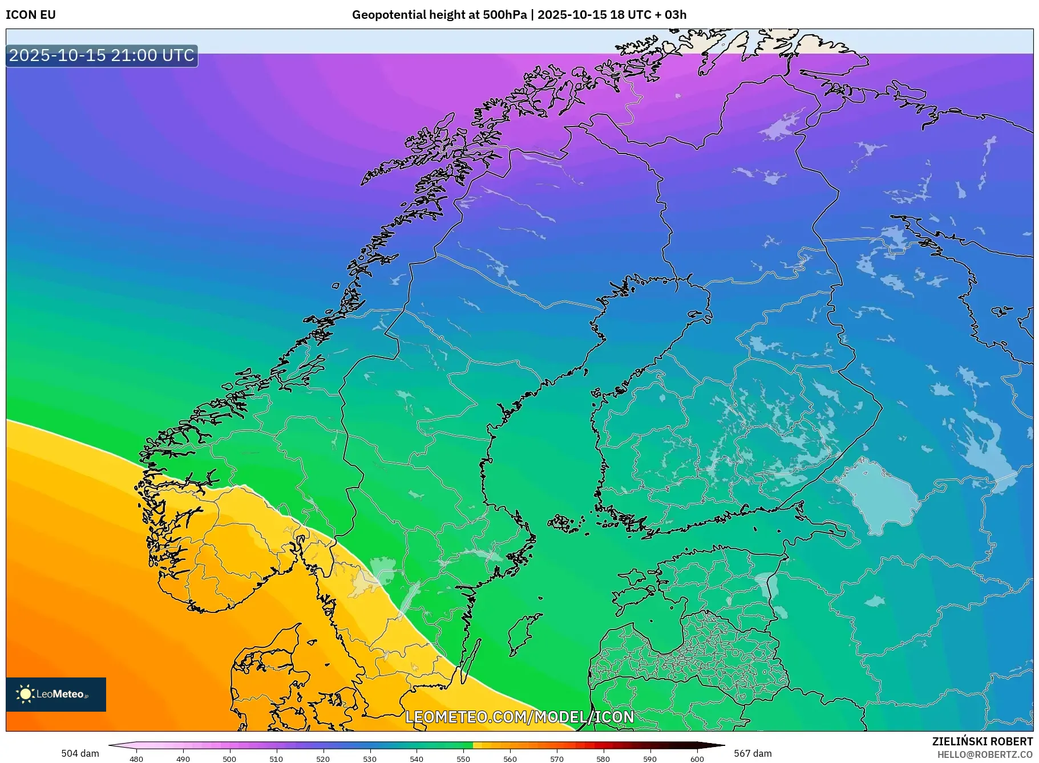Click the HELLO@ROBERTZ.CO email address
This screenshot has height=763, width=1039.
[x=985, y=754]
